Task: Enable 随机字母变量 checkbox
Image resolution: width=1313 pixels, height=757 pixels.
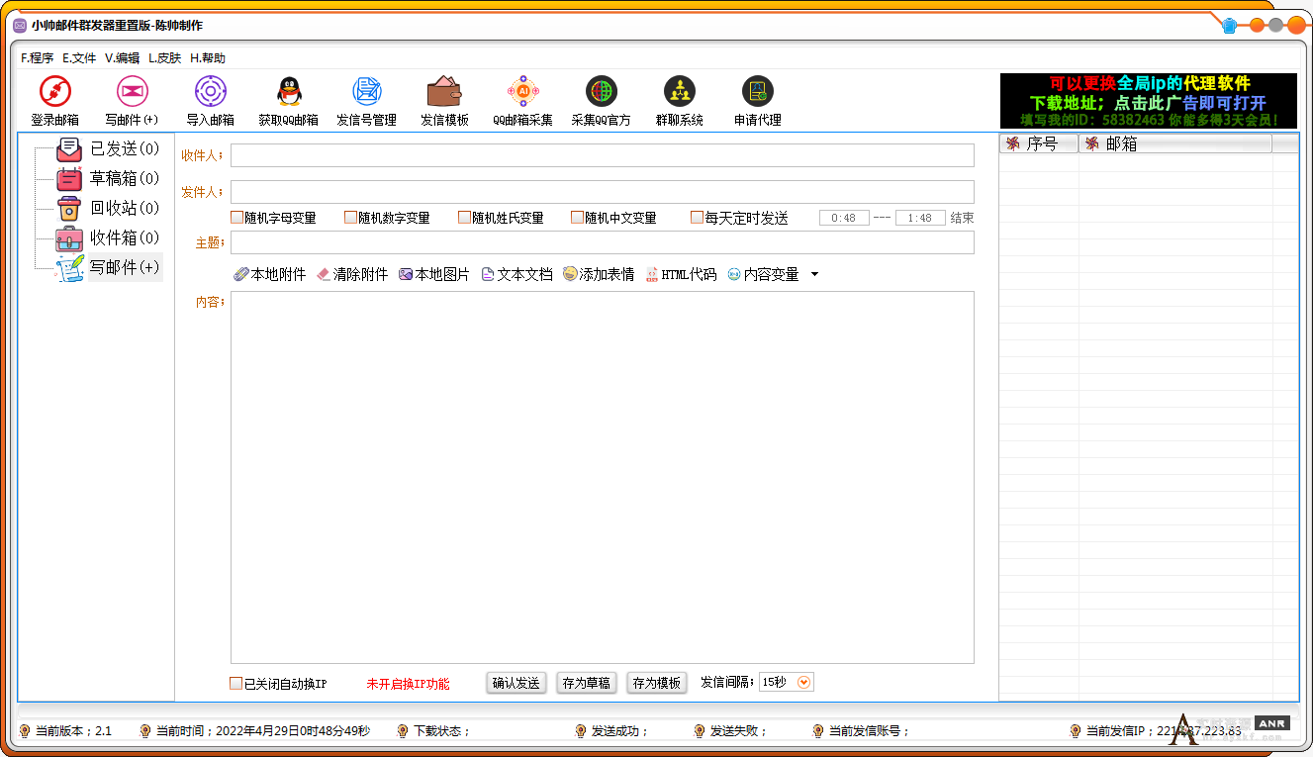Action: coord(237,218)
